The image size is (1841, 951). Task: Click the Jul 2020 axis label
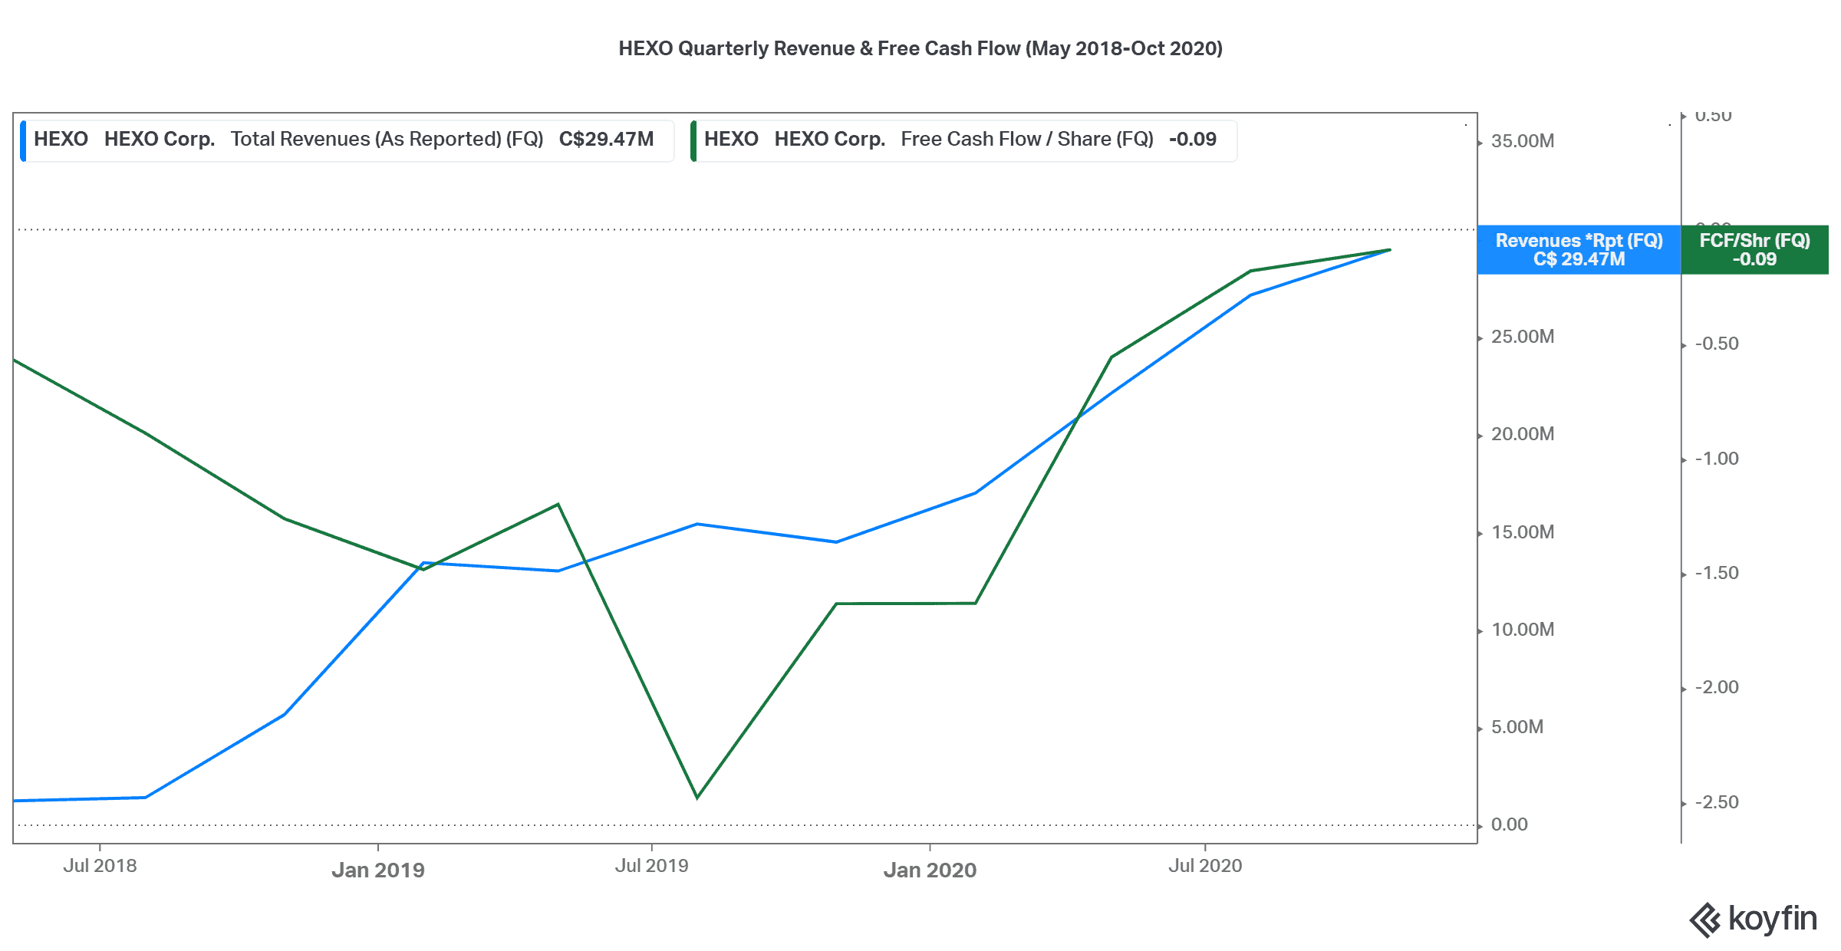click(1205, 866)
